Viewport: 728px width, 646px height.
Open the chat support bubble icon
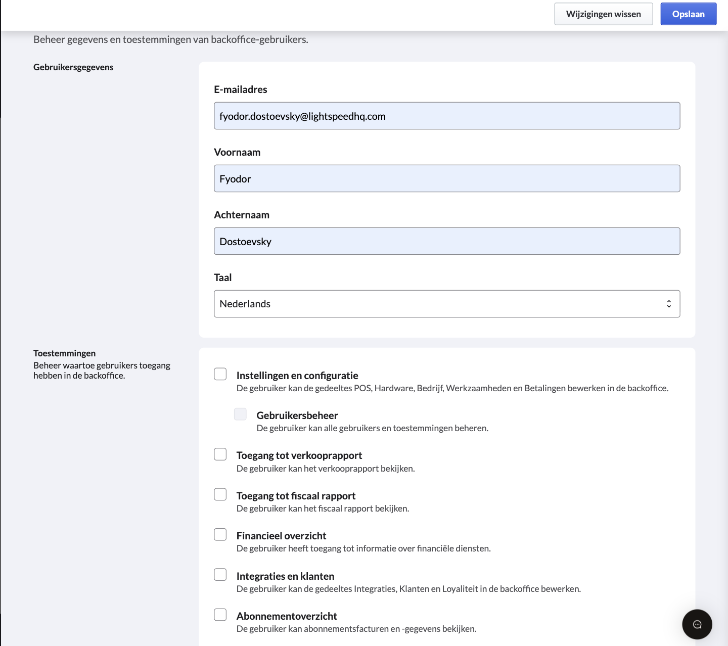click(x=697, y=624)
